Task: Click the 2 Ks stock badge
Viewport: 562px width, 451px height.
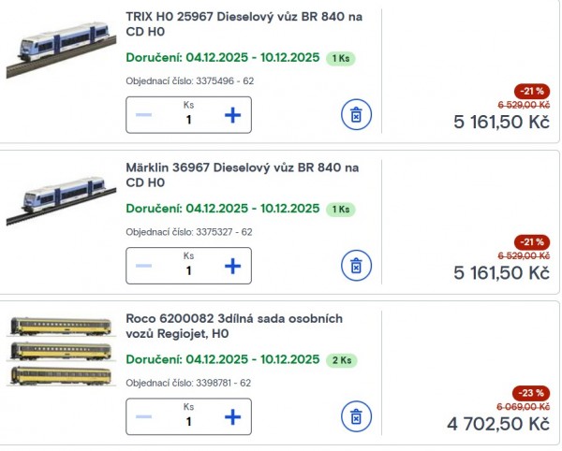Action: 341,360
